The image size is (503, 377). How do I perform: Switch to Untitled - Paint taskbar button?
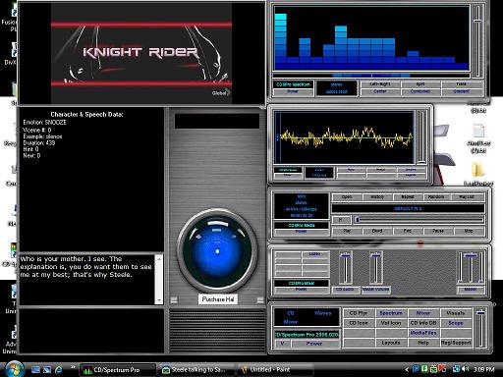point(274,370)
